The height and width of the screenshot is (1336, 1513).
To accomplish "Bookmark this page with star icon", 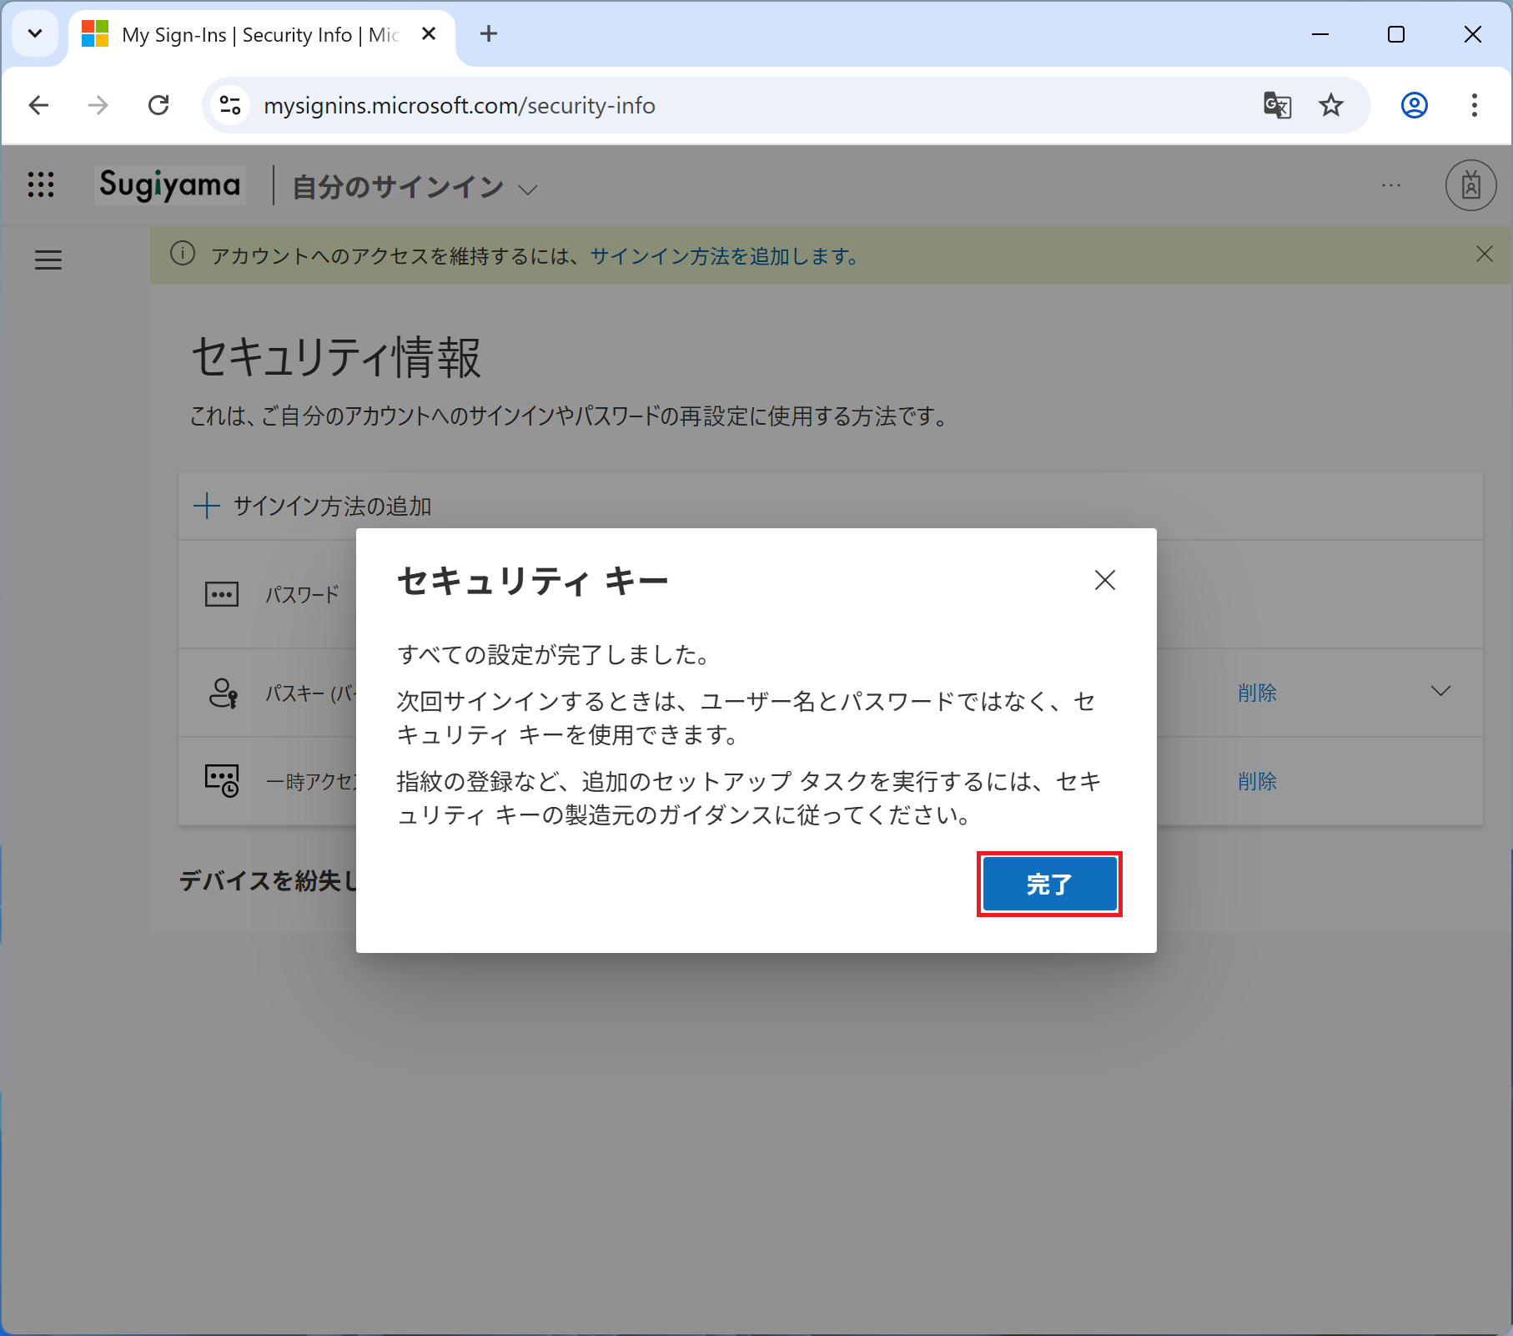I will [1330, 106].
